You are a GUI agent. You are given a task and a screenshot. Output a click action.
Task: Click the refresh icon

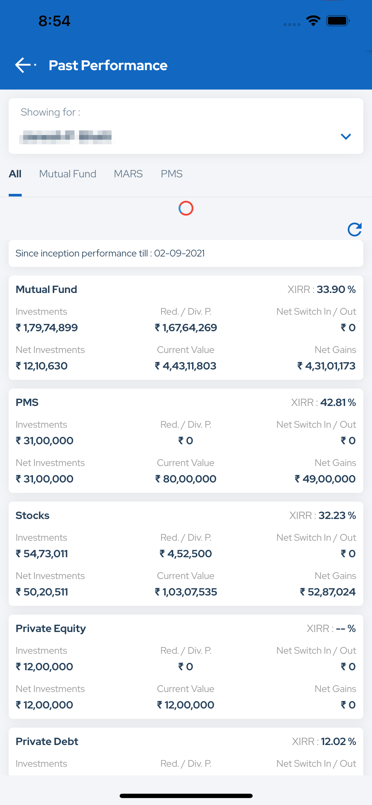[355, 230]
